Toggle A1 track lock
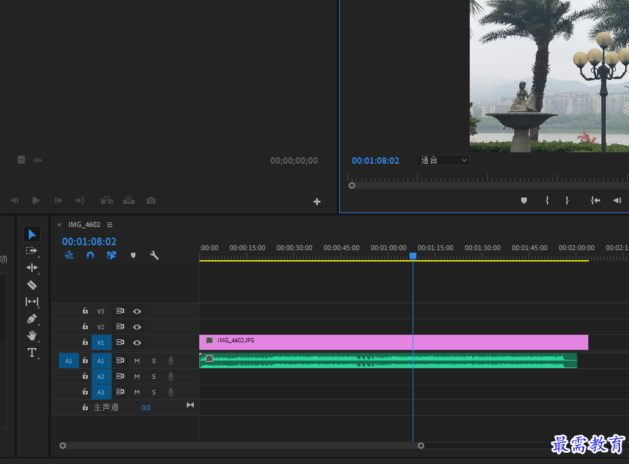The height and width of the screenshot is (464, 629). coord(85,361)
